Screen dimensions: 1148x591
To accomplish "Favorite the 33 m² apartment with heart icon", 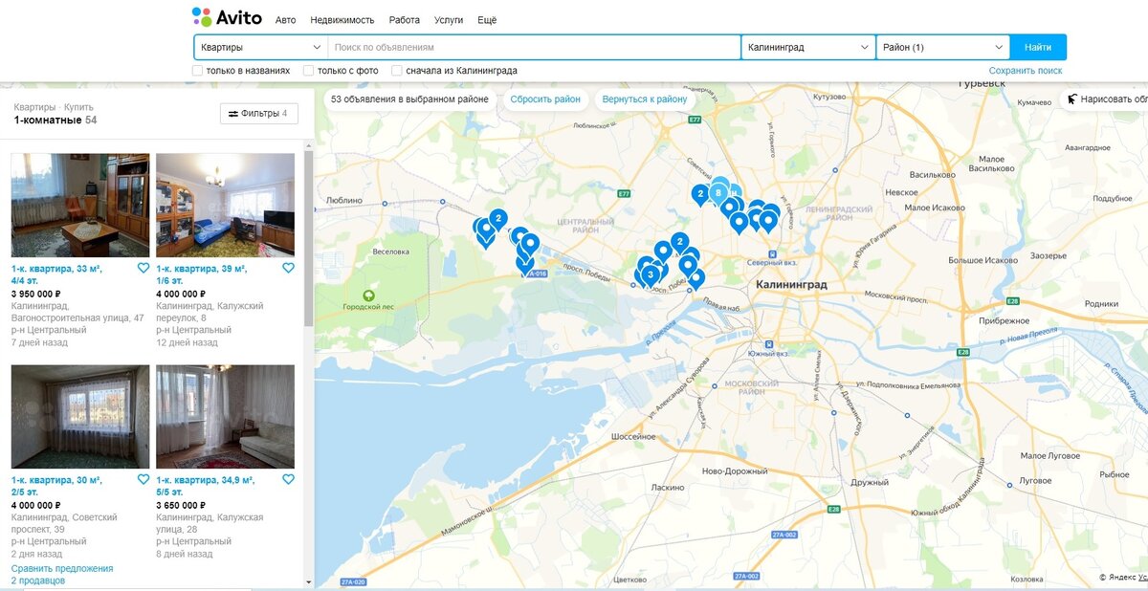I will pos(143,269).
